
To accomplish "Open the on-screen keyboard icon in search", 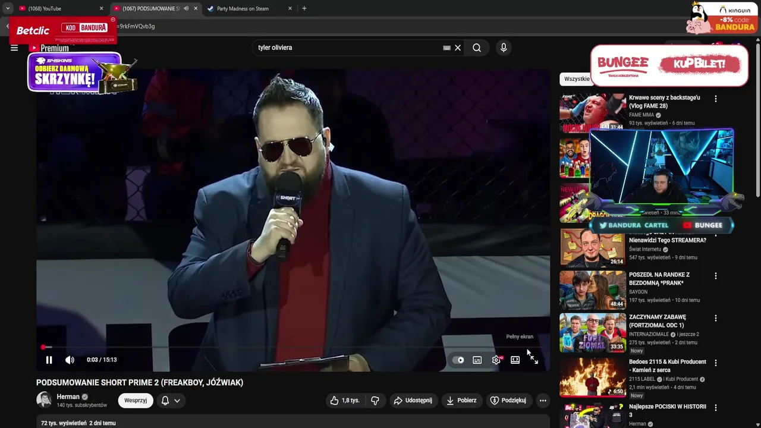I will pyautogui.click(x=446, y=48).
